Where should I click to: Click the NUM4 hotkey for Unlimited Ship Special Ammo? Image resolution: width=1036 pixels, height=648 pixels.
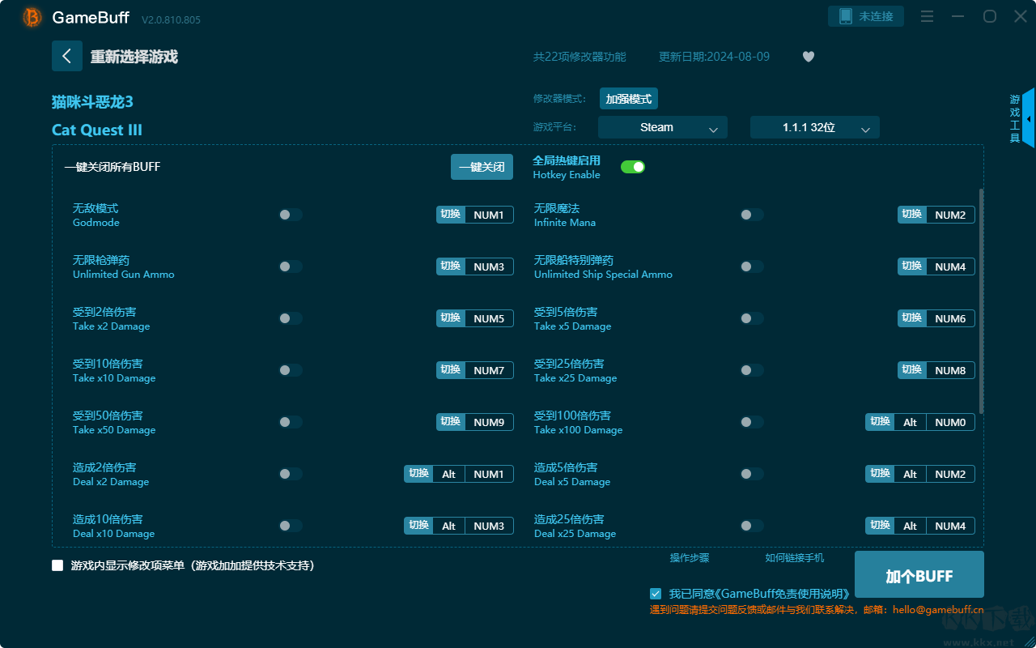click(950, 266)
